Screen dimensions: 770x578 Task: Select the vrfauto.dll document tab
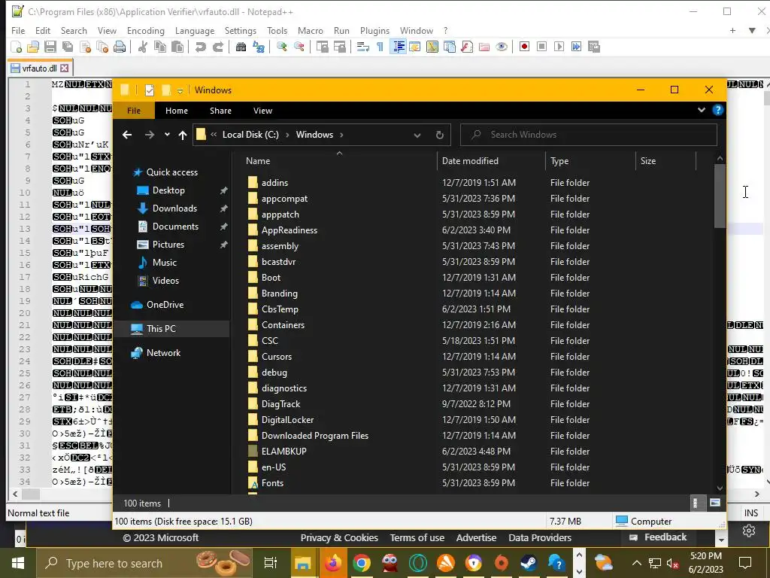click(x=40, y=68)
